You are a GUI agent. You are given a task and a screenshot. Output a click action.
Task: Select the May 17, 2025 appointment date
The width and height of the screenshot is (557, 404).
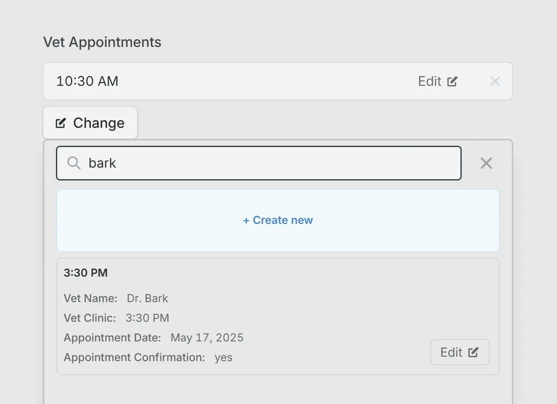click(x=207, y=337)
